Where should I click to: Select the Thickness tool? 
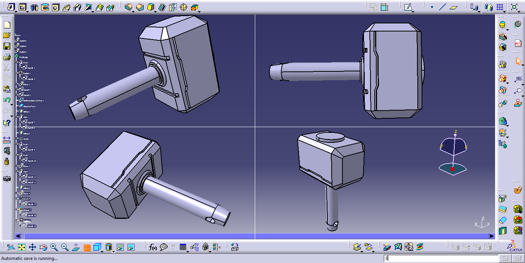(173, 7)
